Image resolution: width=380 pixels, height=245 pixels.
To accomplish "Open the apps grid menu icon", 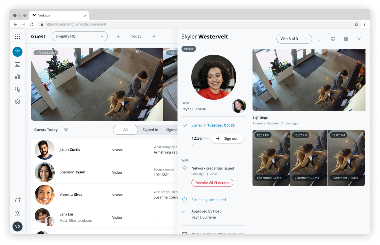I will point(17,36).
